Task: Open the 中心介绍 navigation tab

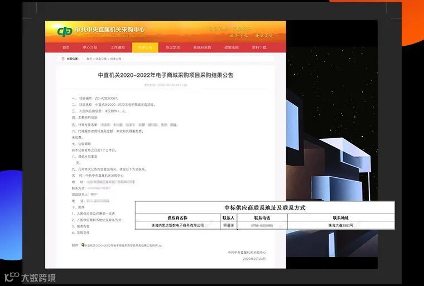Action: [x=90, y=47]
